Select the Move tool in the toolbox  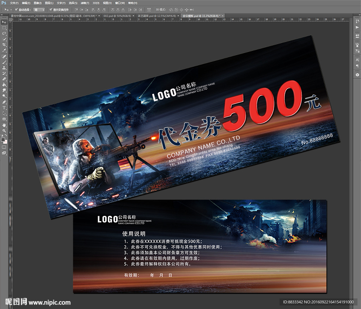pos(4,22)
